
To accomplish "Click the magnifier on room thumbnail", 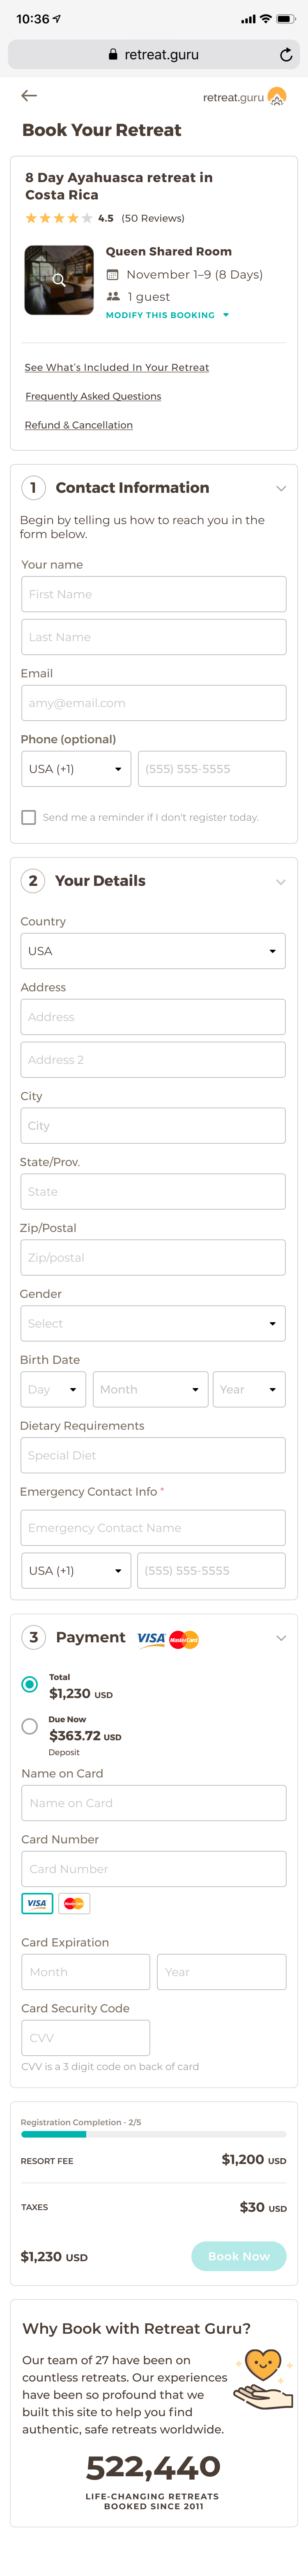I will (59, 280).
